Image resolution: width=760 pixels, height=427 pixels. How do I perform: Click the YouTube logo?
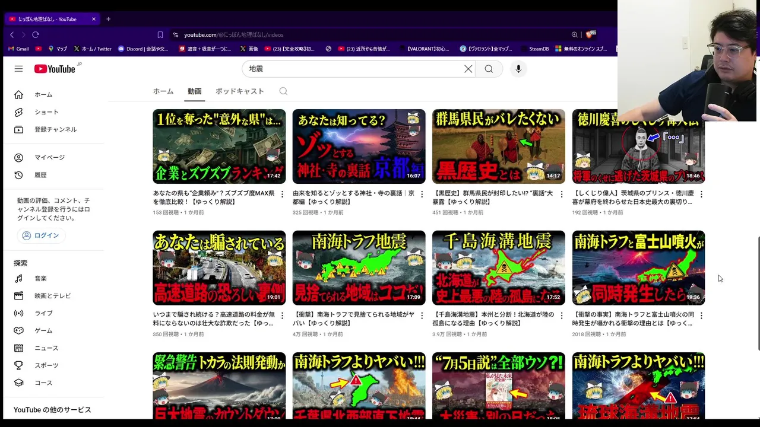pyautogui.click(x=55, y=69)
